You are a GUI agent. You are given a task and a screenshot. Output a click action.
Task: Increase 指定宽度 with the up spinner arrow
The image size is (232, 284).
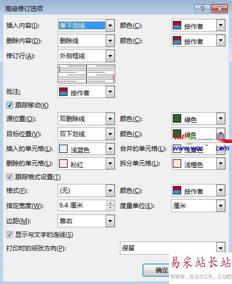pos(110,203)
